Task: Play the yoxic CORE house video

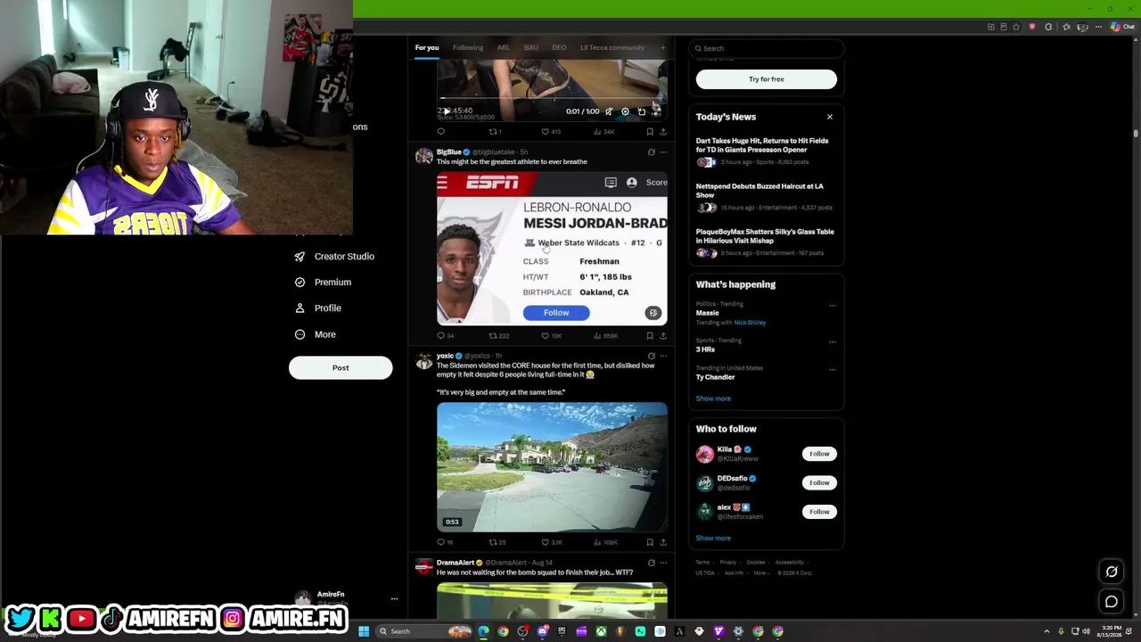Action: [552, 467]
